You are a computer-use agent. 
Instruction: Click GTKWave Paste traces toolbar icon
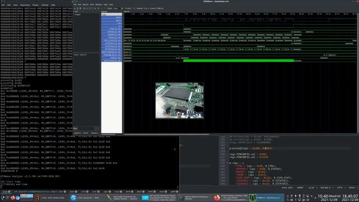click(80, 8)
